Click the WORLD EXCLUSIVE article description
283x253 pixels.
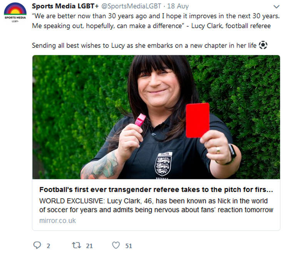point(156,206)
